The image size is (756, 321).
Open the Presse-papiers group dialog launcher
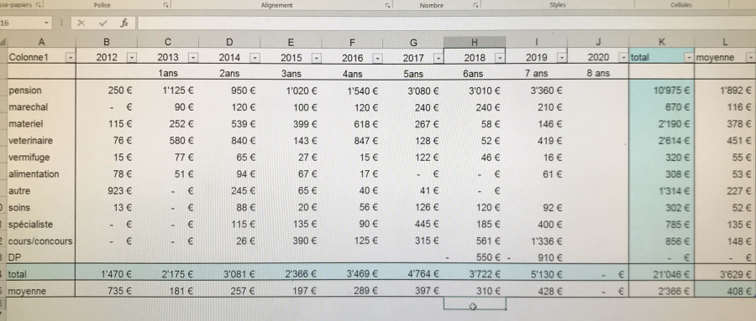click(x=38, y=5)
